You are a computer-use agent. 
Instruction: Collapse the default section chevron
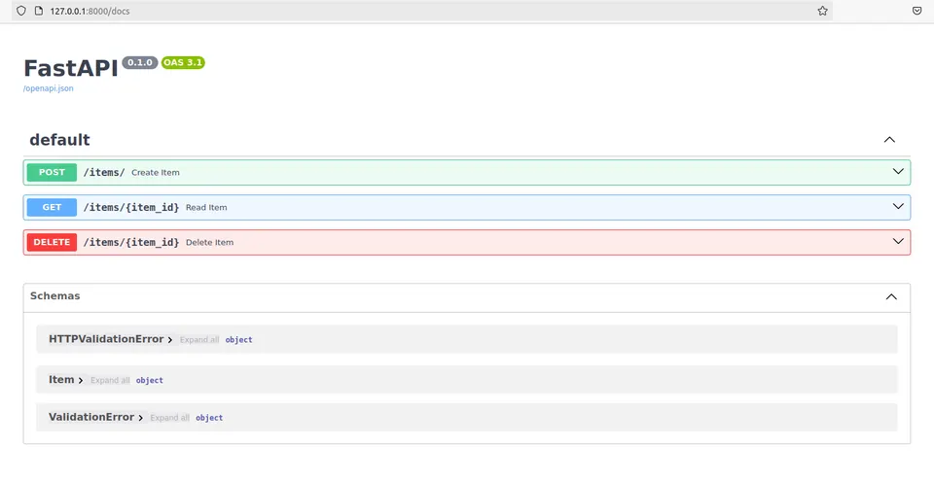(889, 140)
